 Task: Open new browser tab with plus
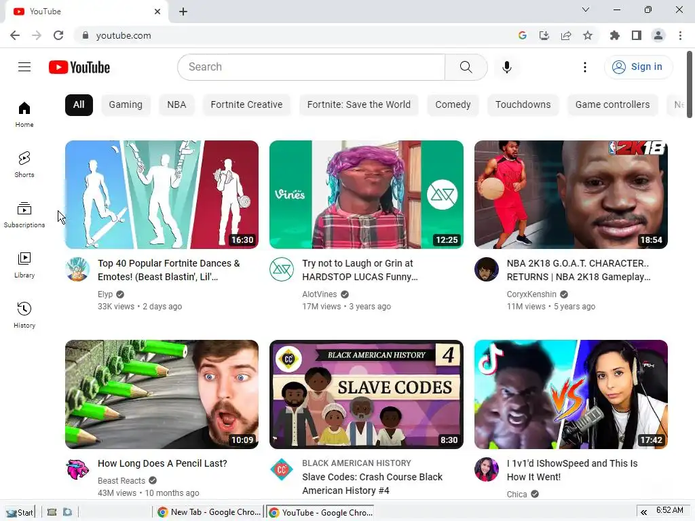pos(183,12)
